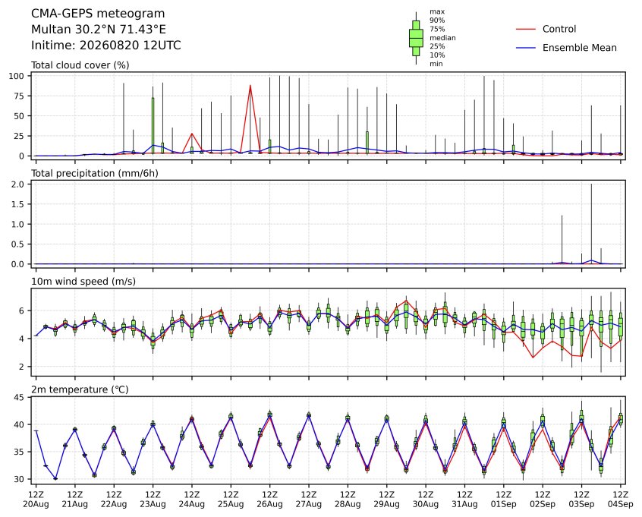
Task: Click the "40" tick on temperature axis
Action: pyautogui.click(x=20, y=425)
